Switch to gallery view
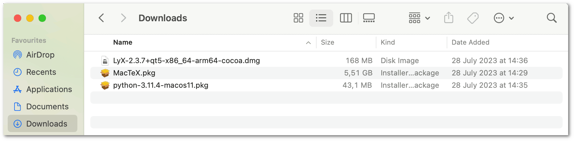Viewport: 574px width, 141px height. pyautogui.click(x=369, y=18)
